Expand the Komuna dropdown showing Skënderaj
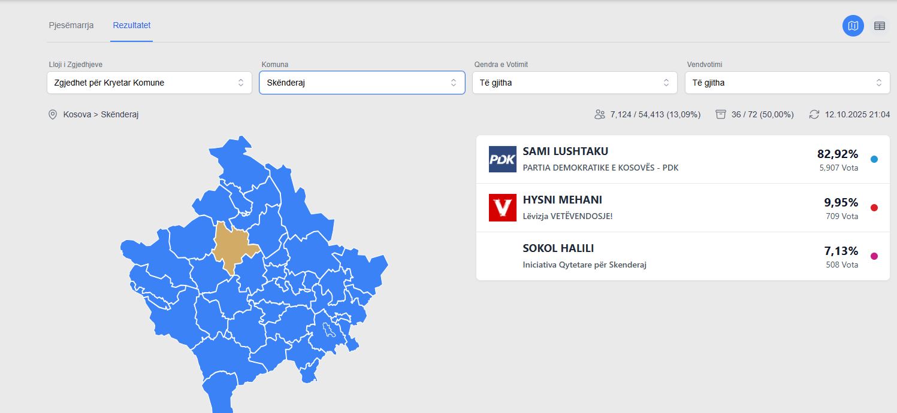 pos(361,83)
